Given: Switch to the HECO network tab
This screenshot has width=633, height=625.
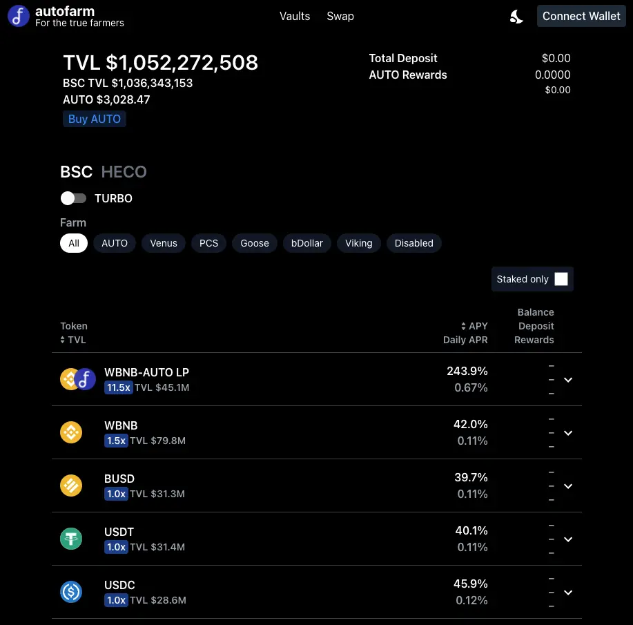Looking at the screenshot, I should (124, 172).
